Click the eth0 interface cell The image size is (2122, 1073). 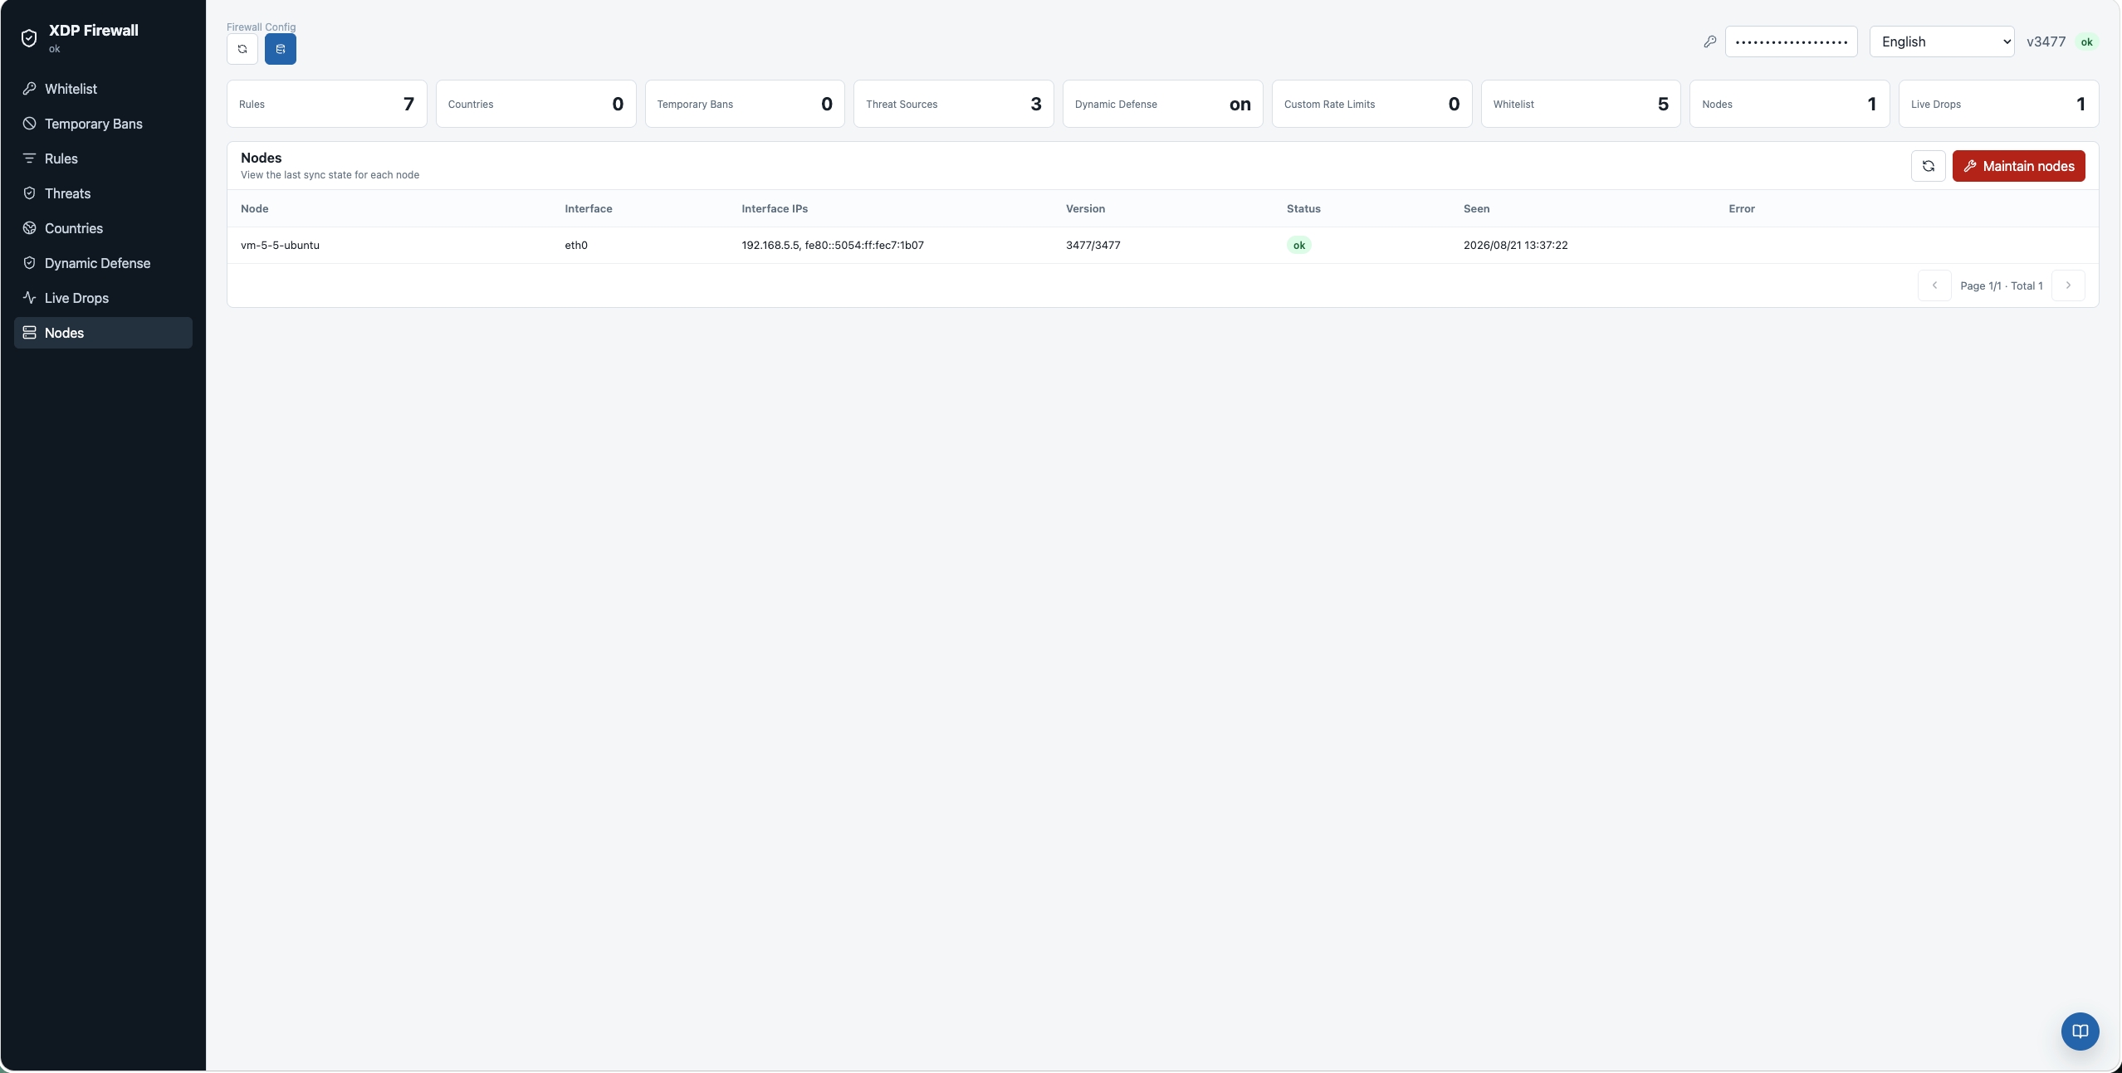coord(576,245)
